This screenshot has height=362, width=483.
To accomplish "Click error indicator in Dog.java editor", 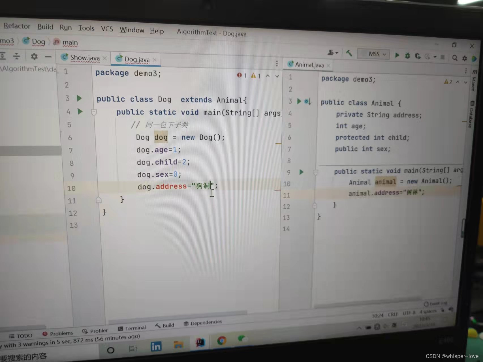I will (x=242, y=75).
